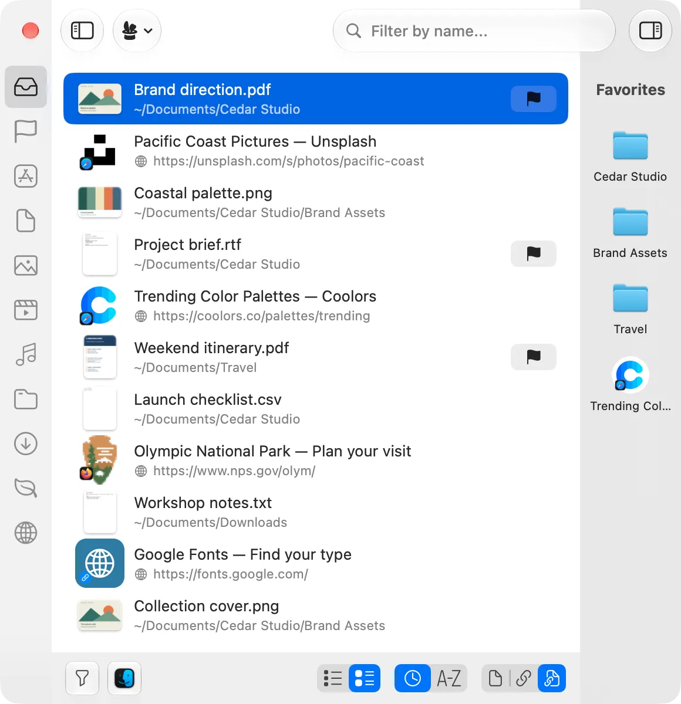Select Launch checklist.csv file
This screenshot has height=704, width=681.
pos(316,408)
